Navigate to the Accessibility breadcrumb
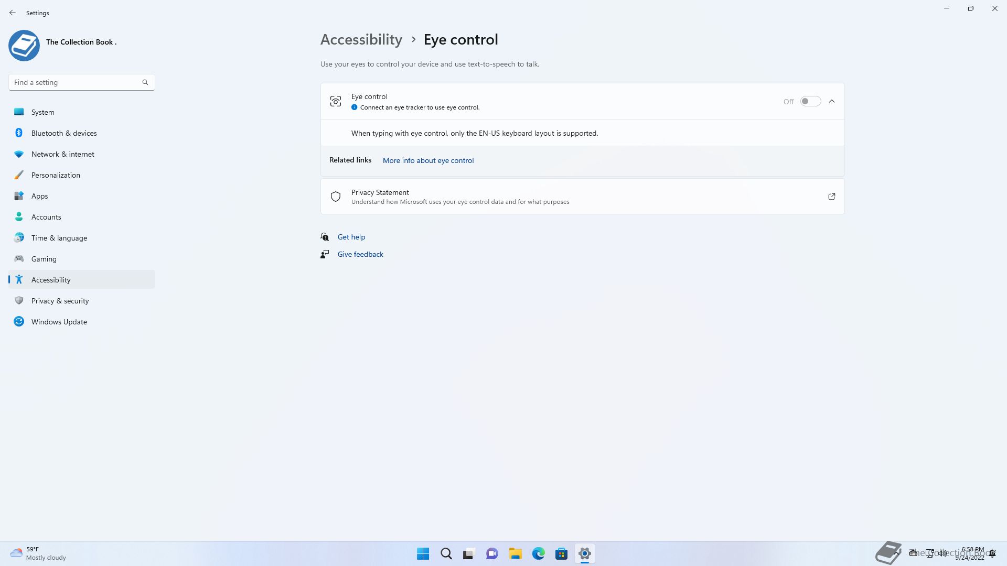The height and width of the screenshot is (566, 1007). pos(361,39)
